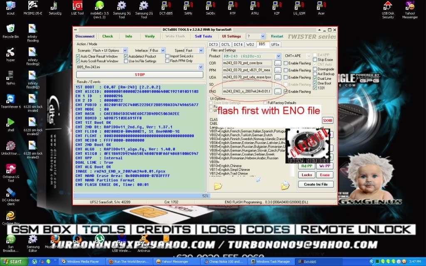Enable the Skip Erase checkbox
This screenshot has height=266, width=426.
point(315,59)
